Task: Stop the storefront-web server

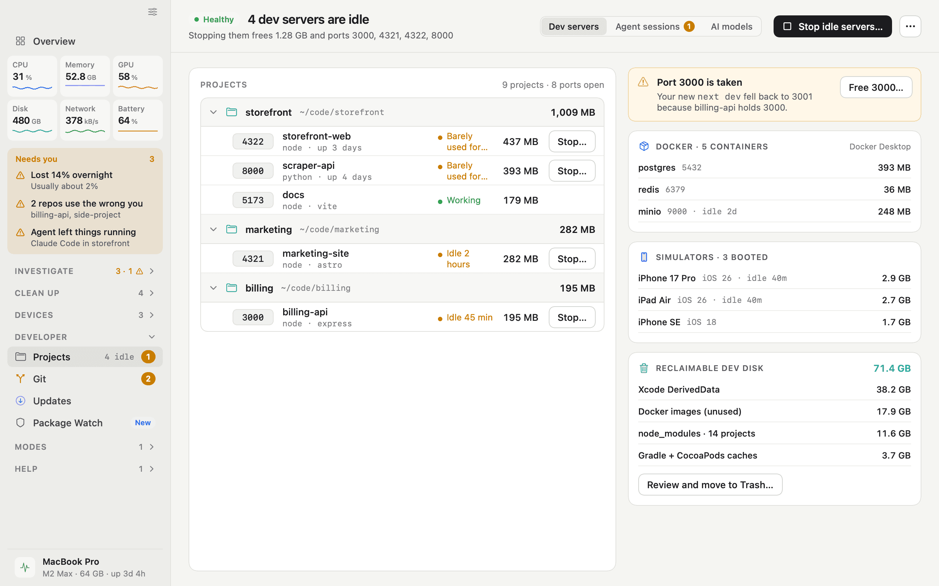Action: (572, 141)
